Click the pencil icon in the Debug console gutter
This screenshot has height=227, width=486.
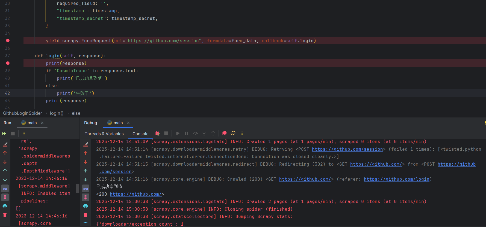pos(86,144)
